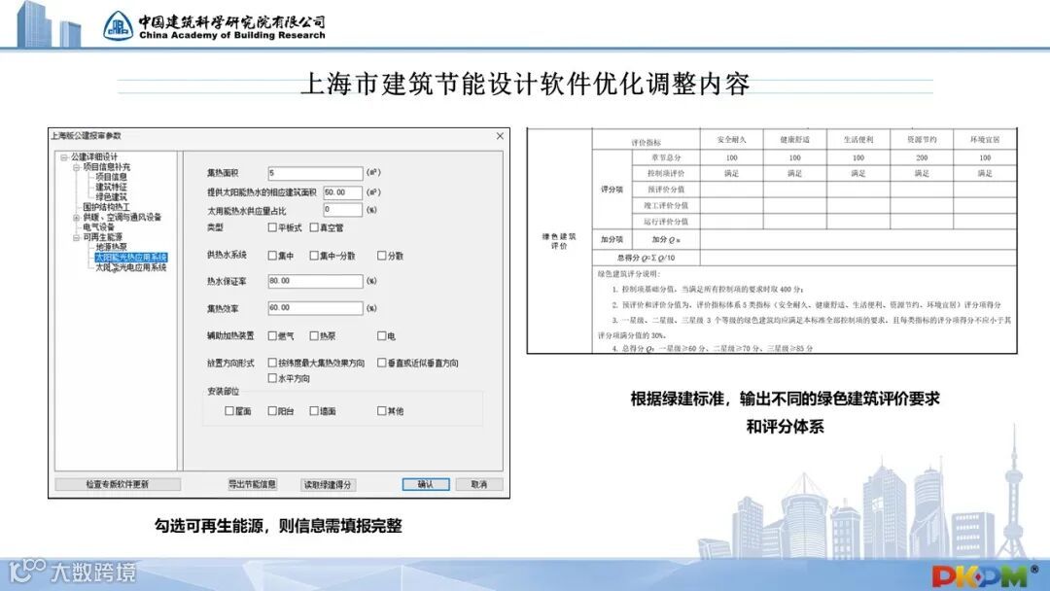Click the 安全耐久 column header in the table

coord(731,140)
